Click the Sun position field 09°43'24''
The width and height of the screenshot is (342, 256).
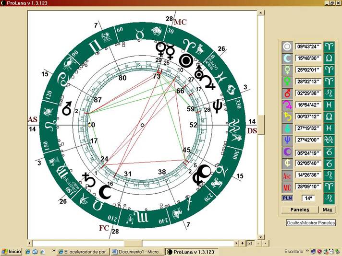pyautogui.click(x=308, y=47)
